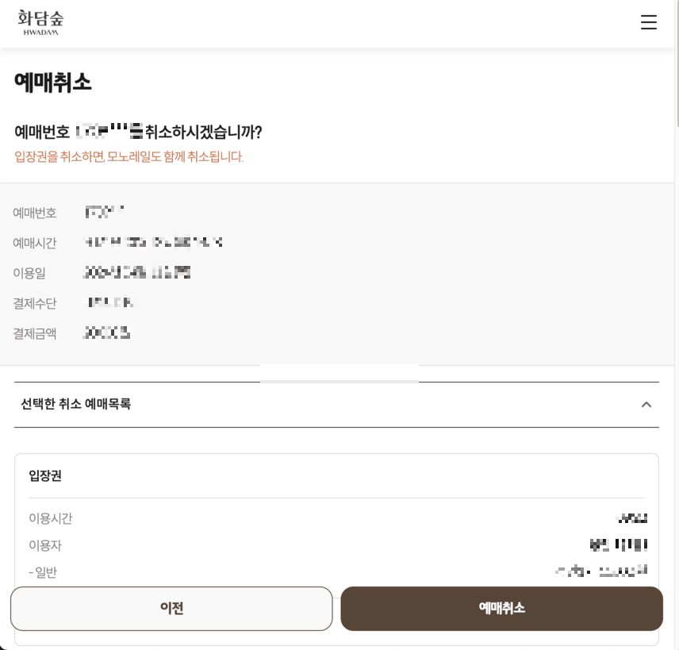
Task: Confirm cancellation using the dark brown button
Action: (x=501, y=608)
